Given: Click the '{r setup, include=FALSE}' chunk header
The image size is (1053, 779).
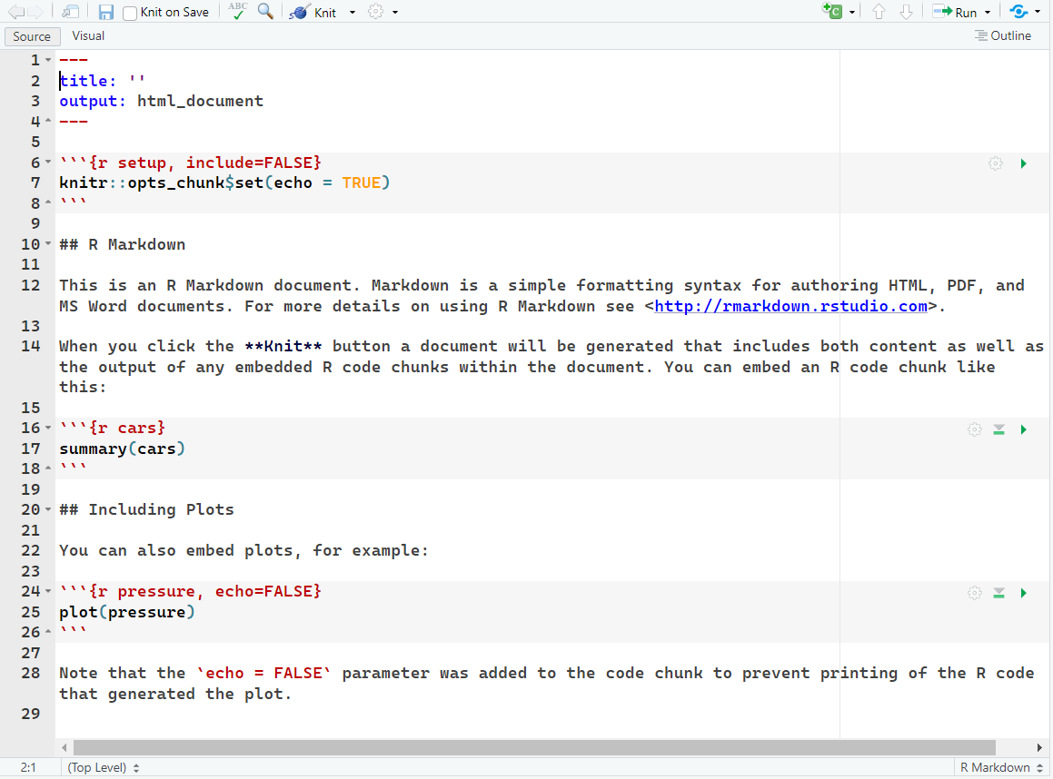Looking at the screenshot, I should pyautogui.click(x=204, y=163).
